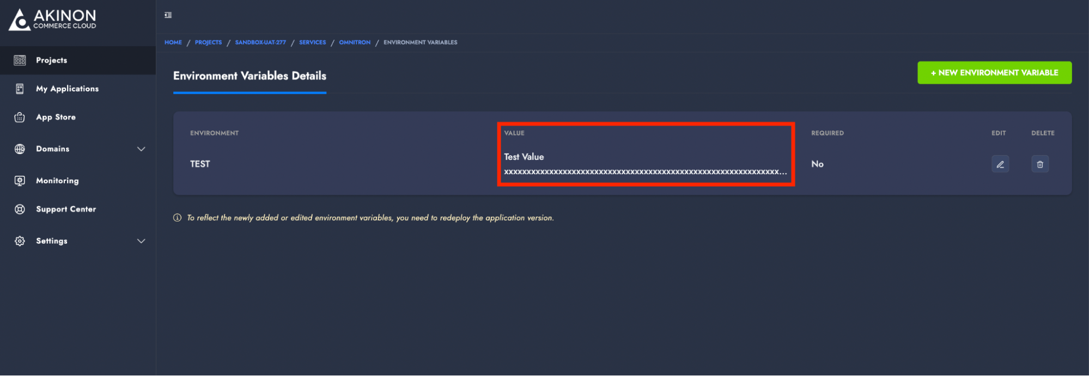Click the sidebar collapse icon at top
The height and width of the screenshot is (376, 1089).
[x=168, y=15]
